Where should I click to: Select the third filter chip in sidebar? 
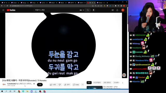click(x=107, y=83)
